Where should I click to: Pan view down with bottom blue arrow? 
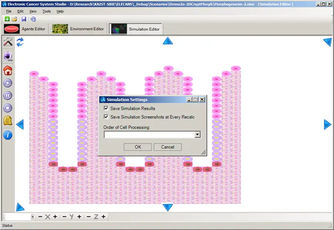pyautogui.click(x=168, y=207)
